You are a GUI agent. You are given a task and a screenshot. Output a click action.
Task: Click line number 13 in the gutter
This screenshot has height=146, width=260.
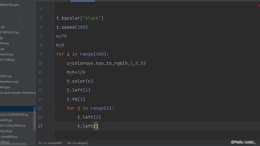40,90
